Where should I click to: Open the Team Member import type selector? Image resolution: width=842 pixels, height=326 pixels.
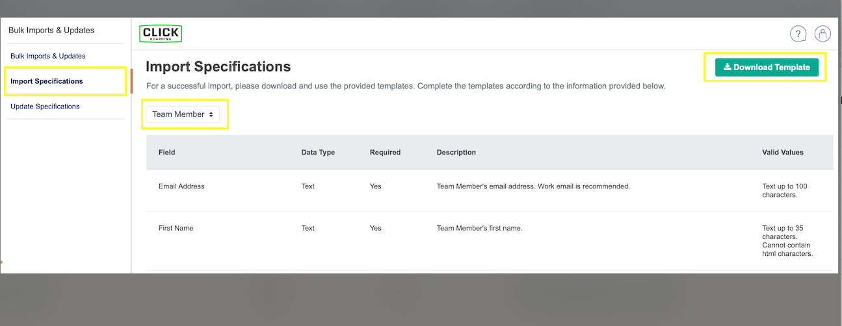[x=183, y=114]
